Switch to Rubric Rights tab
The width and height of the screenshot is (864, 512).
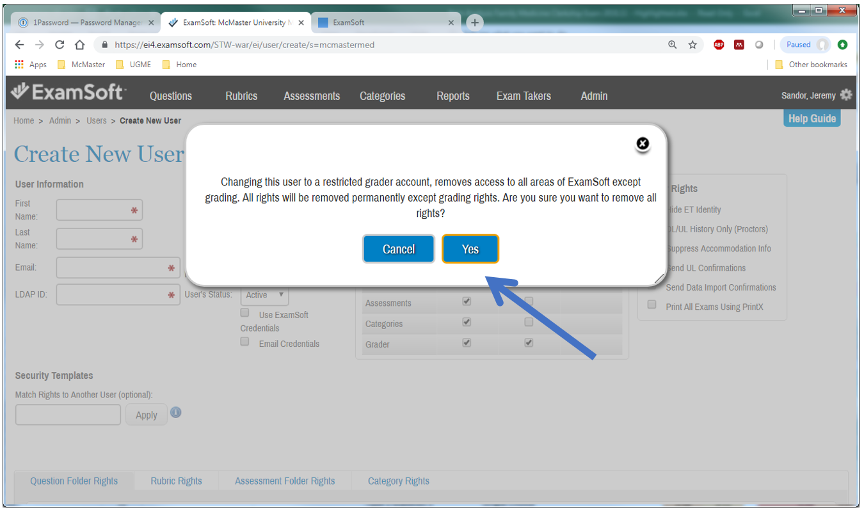(x=177, y=481)
